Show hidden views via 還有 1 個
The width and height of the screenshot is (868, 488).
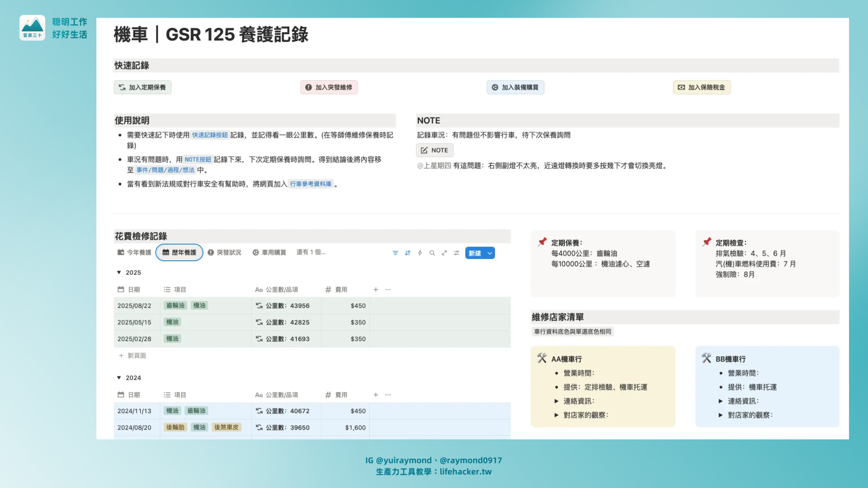click(x=311, y=252)
